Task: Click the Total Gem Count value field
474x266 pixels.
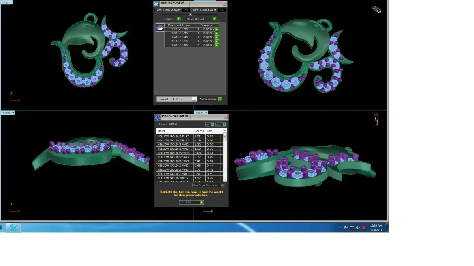Action: click(x=222, y=10)
